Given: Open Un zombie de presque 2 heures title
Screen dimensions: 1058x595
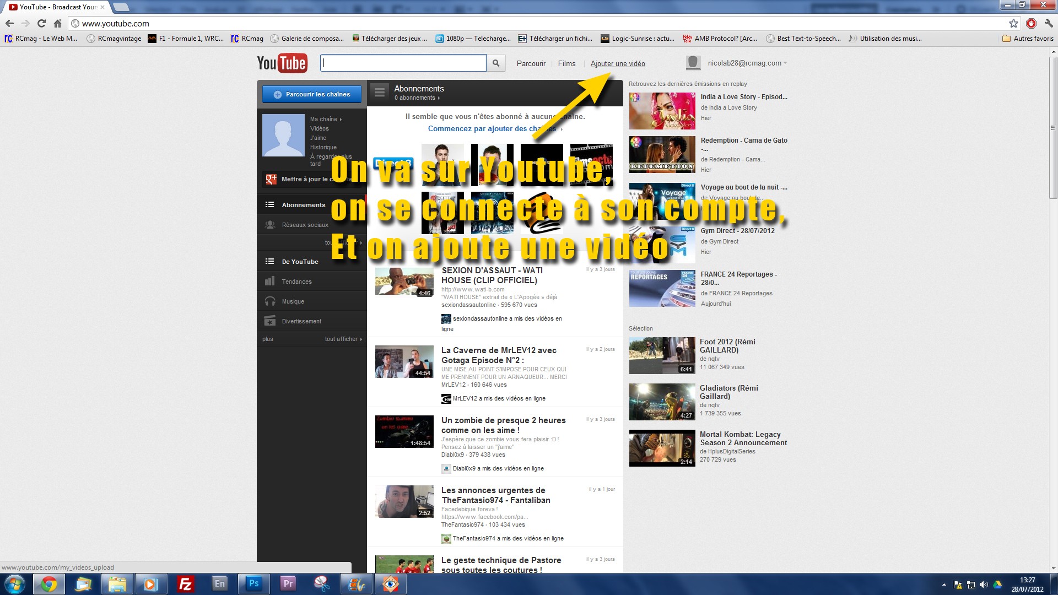Looking at the screenshot, I should coord(503,425).
